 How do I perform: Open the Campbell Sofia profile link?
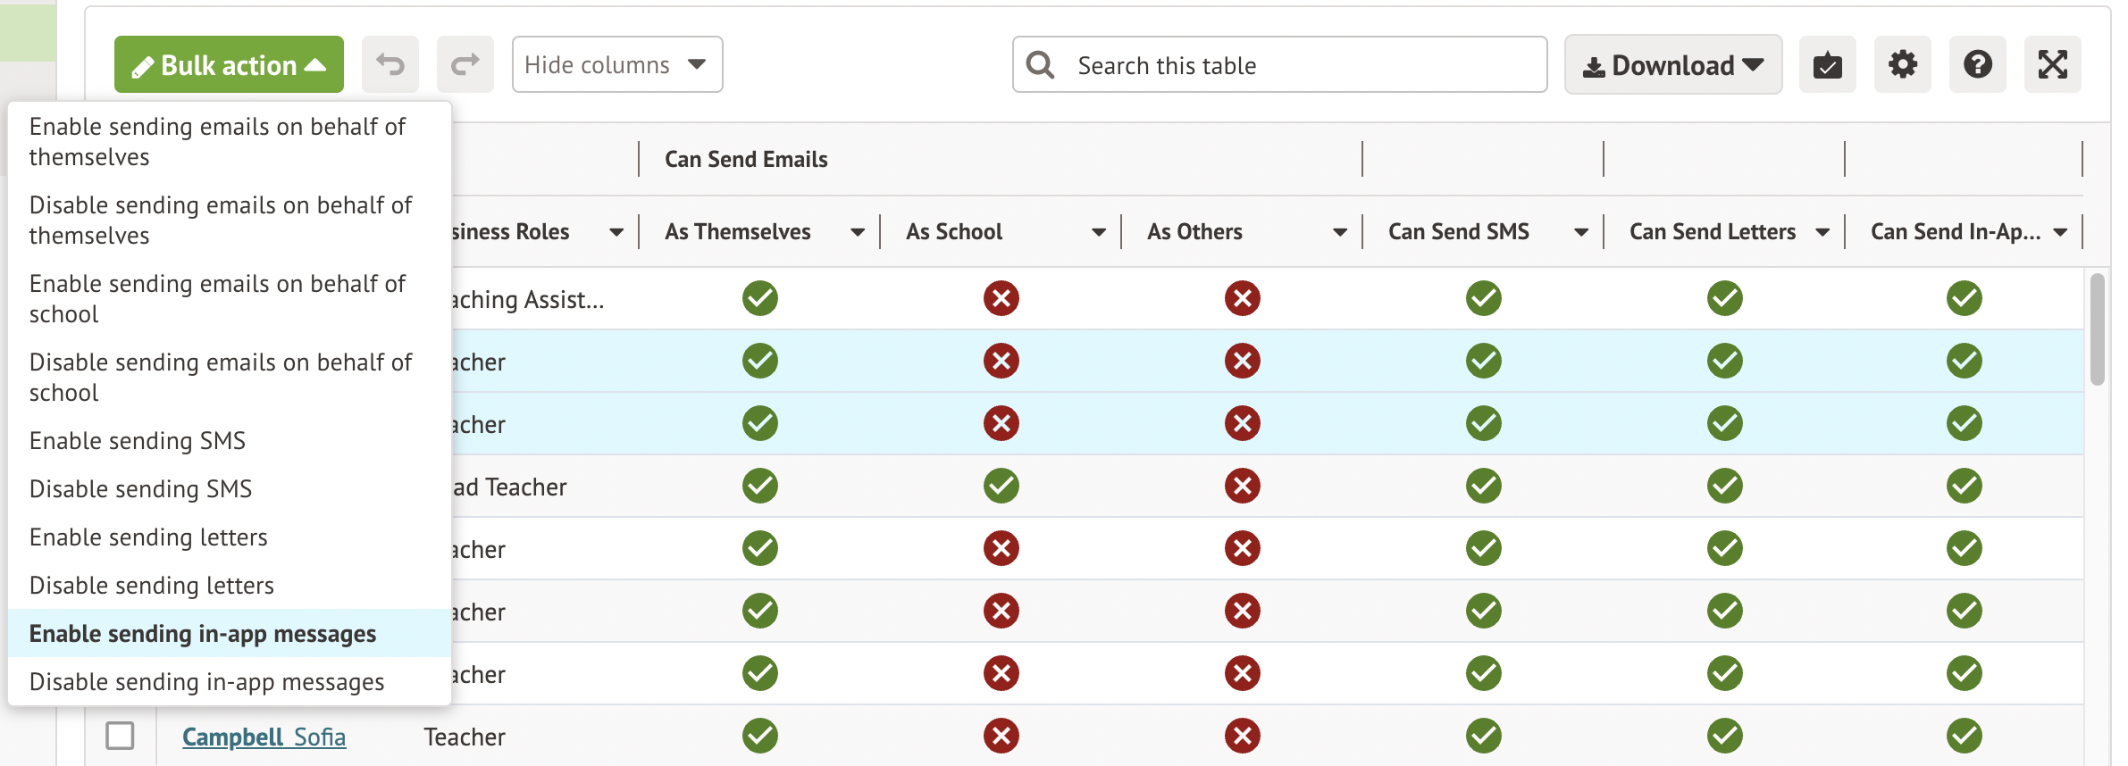point(264,737)
